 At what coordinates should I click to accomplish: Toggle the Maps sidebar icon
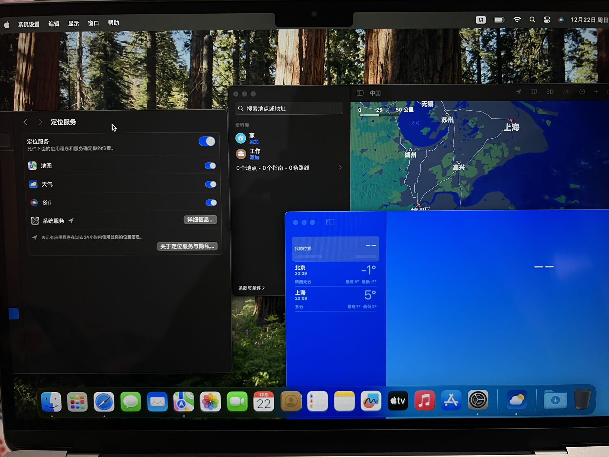(360, 93)
